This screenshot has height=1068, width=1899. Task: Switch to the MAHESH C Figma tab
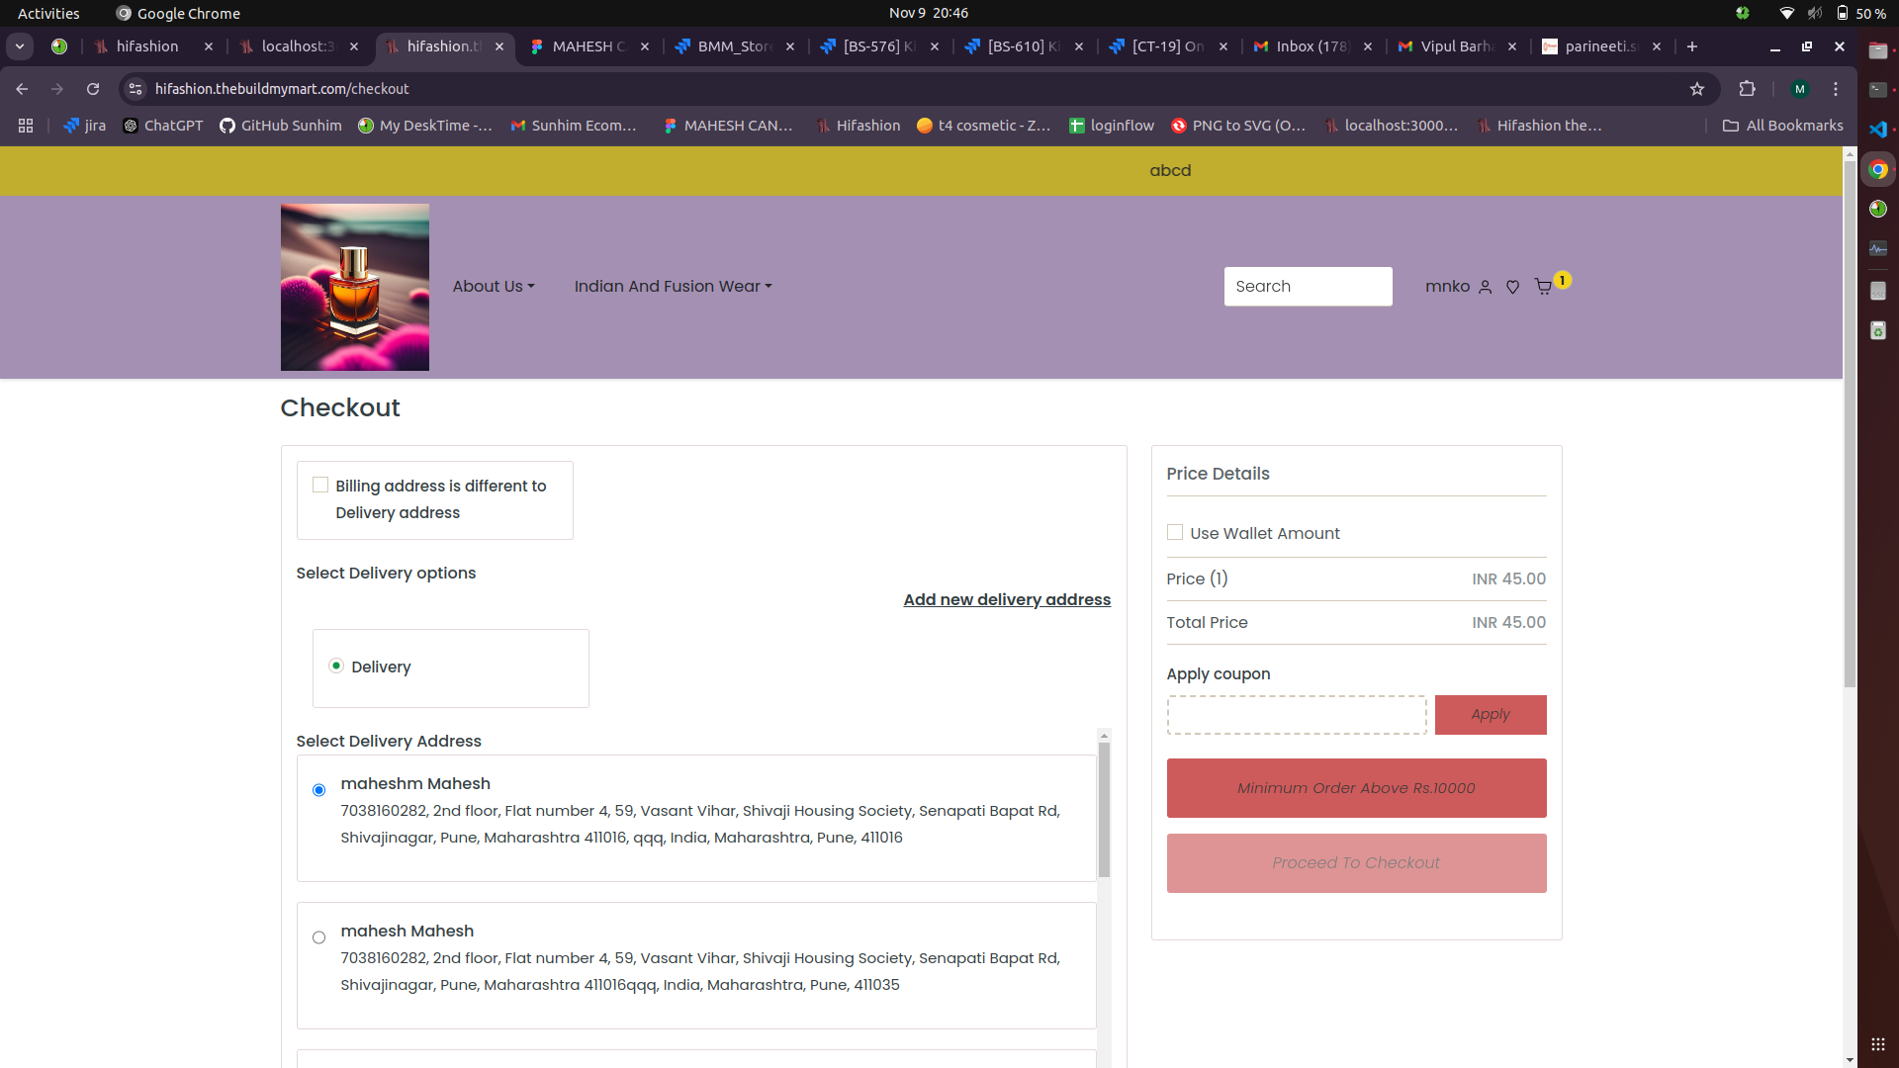tap(589, 46)
